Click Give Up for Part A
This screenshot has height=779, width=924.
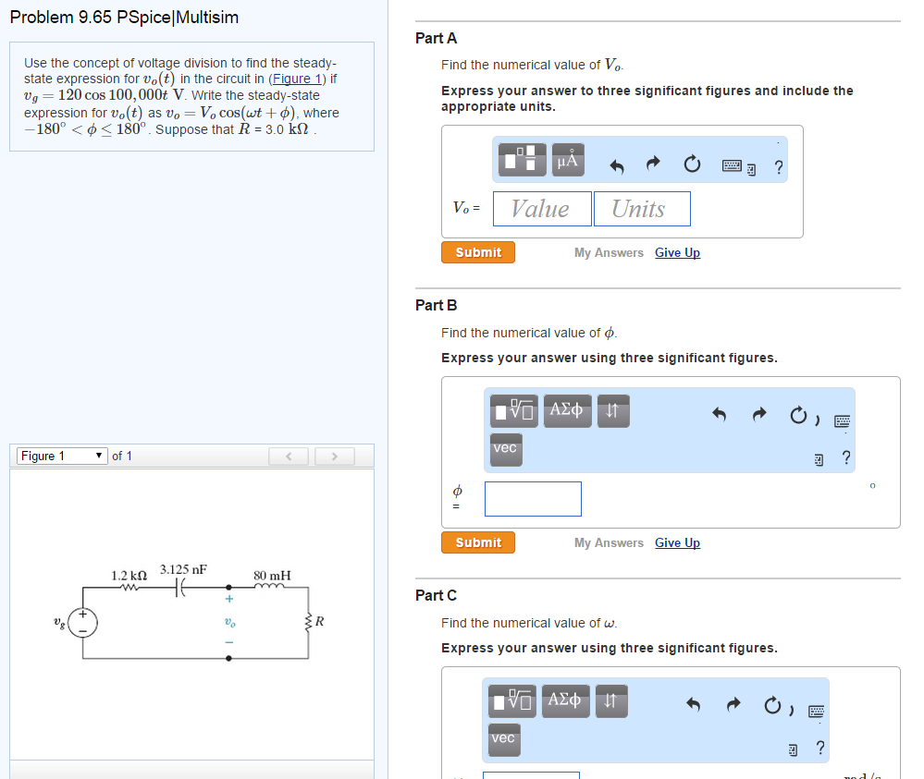point(677,252)
